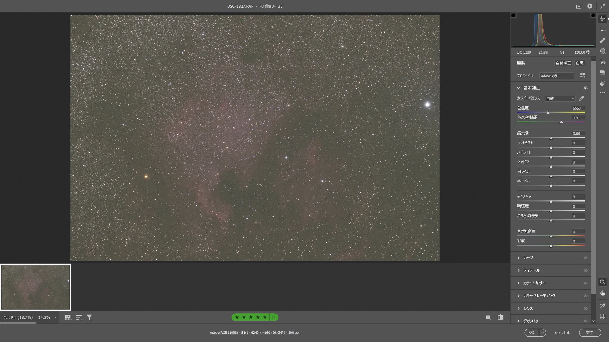
Task: Click the filmstrip filter funnel icon
Action: point(90,317)
